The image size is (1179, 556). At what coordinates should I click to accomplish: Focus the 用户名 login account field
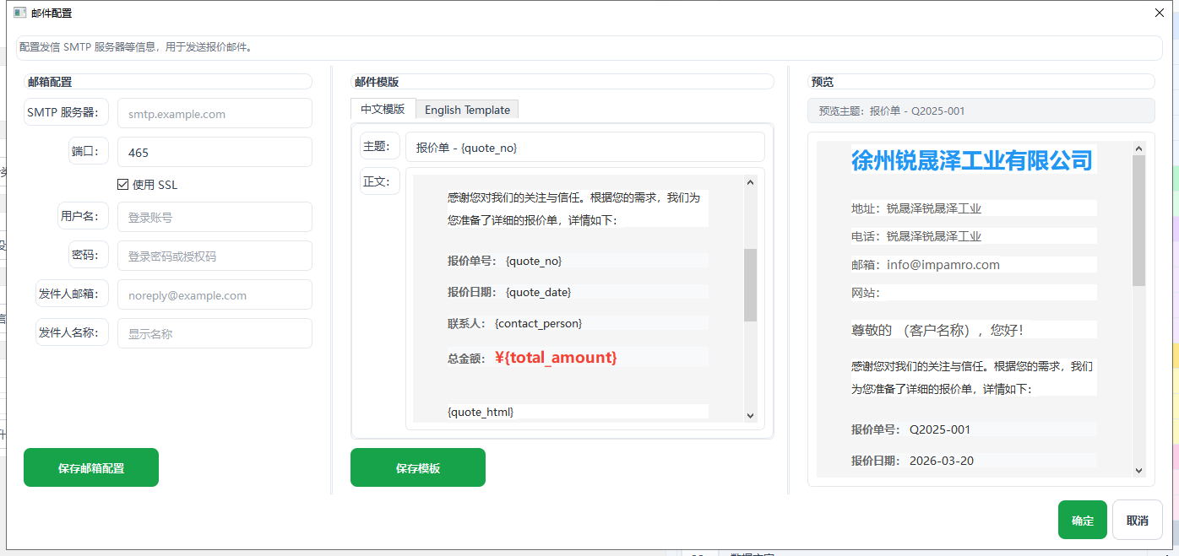(x=215, y=217)
